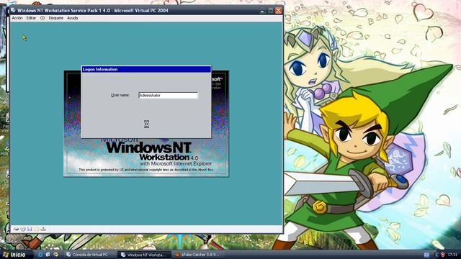Click the language bar tray icon
This screenshot has height=259, width=461.
pyautogui.click(x=427, y=255)
